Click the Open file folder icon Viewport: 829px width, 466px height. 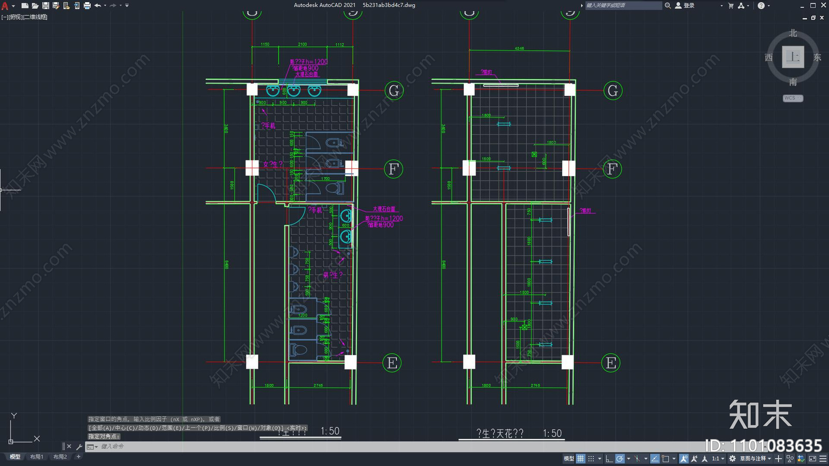35,6
